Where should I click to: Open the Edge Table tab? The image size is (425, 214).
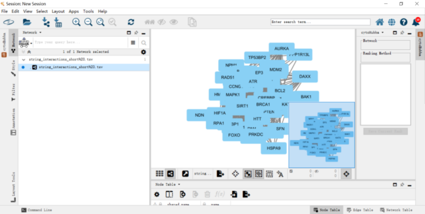(360, 210)
